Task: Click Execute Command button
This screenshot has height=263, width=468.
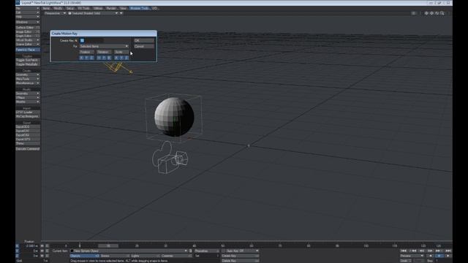Action: [28, 148]
